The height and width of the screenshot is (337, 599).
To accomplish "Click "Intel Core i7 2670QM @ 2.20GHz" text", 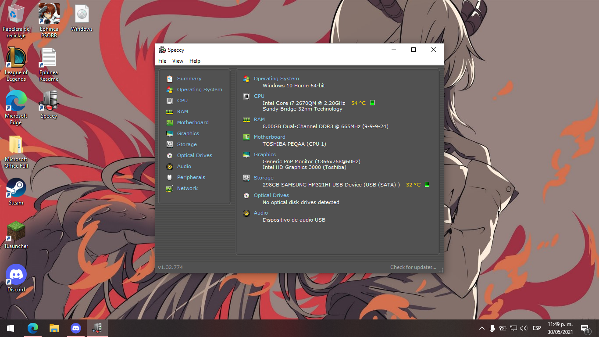I will point(304,103).
